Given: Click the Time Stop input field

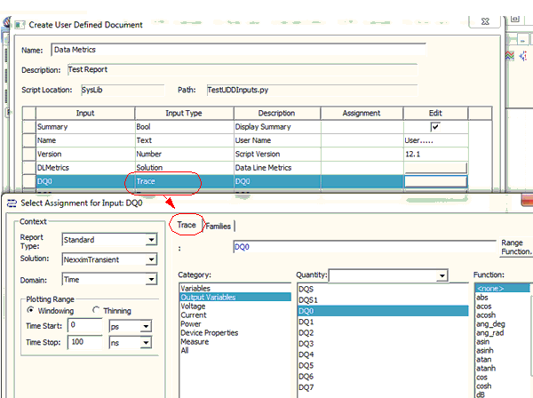Looking at the screenshot, I should pyautogui.click(x=86, y=343).
